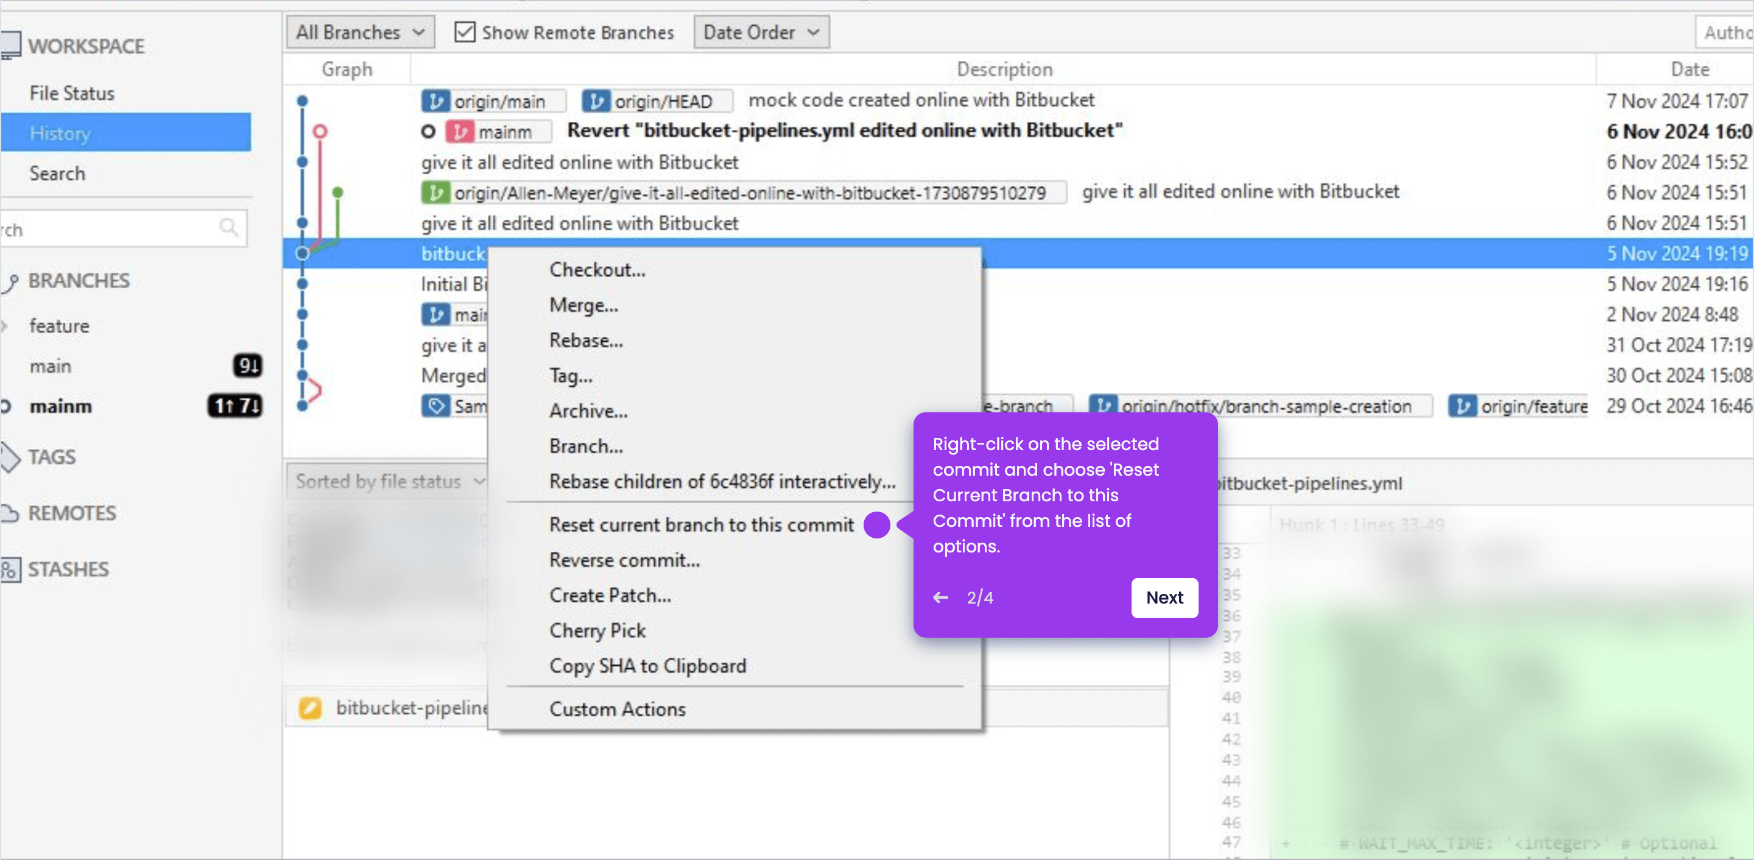Expand the feature branch folder
This screenshot has height=860, width=1754.
(x=5, y=326)
